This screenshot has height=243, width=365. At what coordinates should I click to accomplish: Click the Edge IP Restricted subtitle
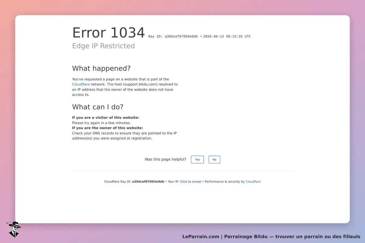pyautogui.click(x=103, y=46)
